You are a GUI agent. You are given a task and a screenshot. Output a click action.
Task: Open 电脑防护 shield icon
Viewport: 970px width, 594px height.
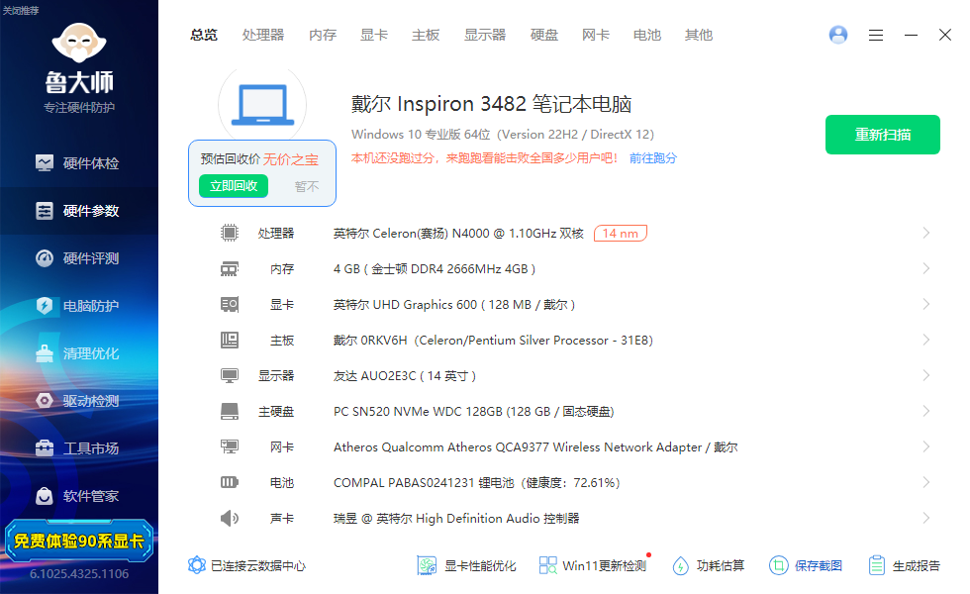45,306
